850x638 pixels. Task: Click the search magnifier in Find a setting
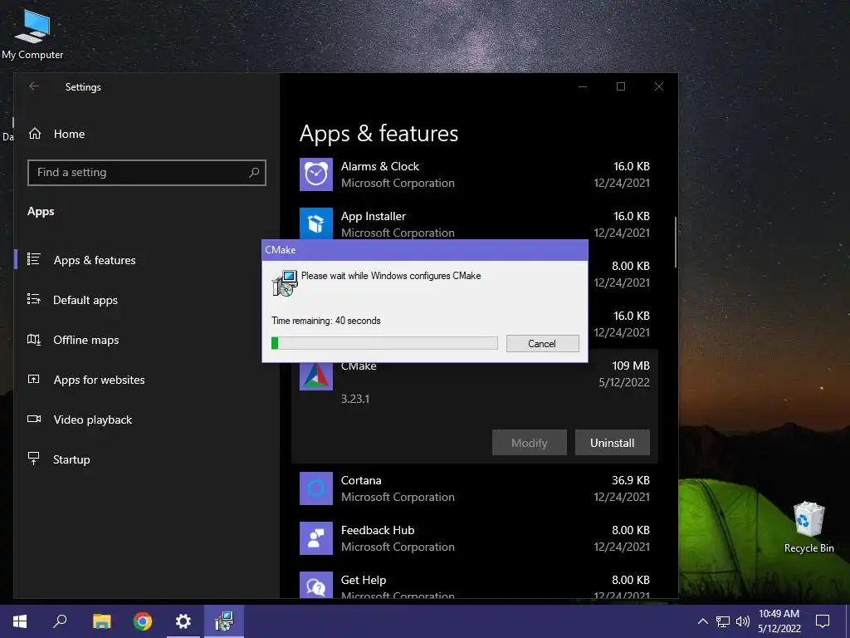254,173
